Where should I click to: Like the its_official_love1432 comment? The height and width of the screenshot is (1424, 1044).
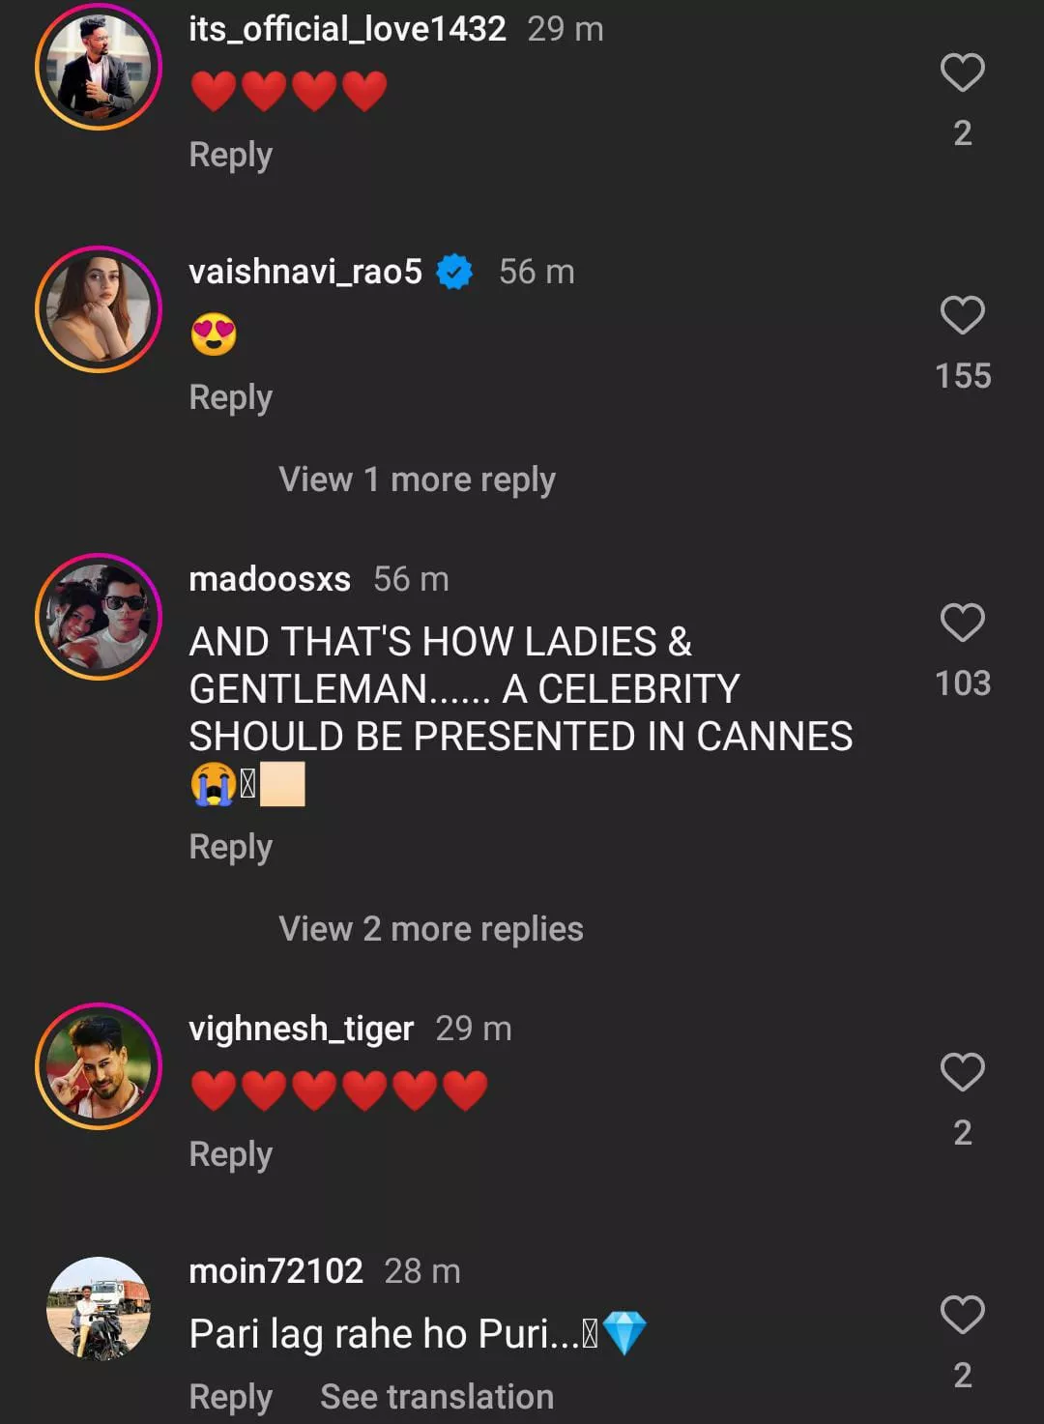pyautogui.click(x=962, y=73)
